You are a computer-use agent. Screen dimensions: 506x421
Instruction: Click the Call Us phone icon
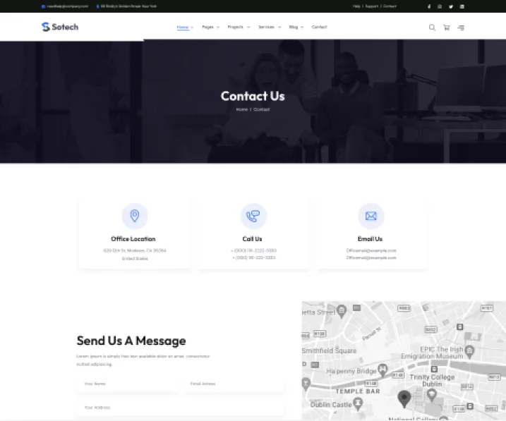click(x=253, y=216)
